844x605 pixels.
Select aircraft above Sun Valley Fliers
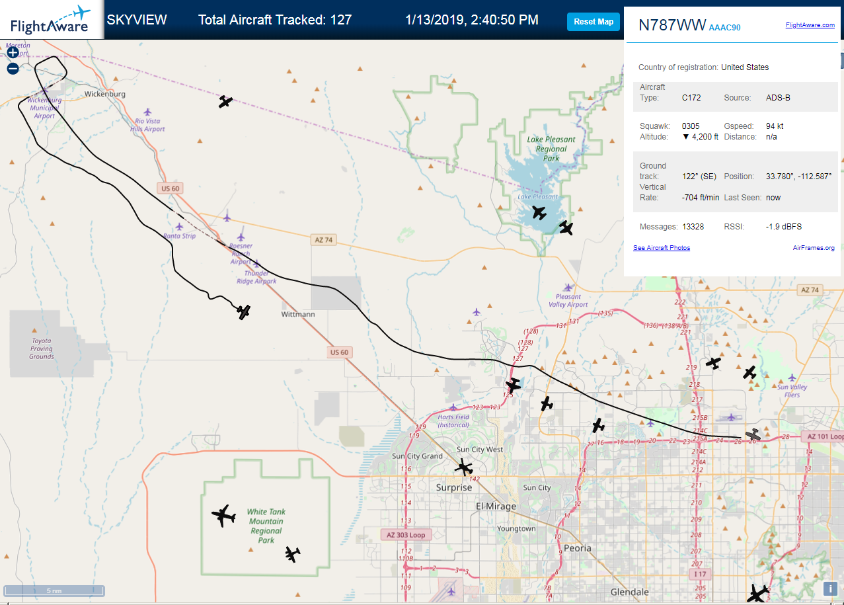[749, 372]
